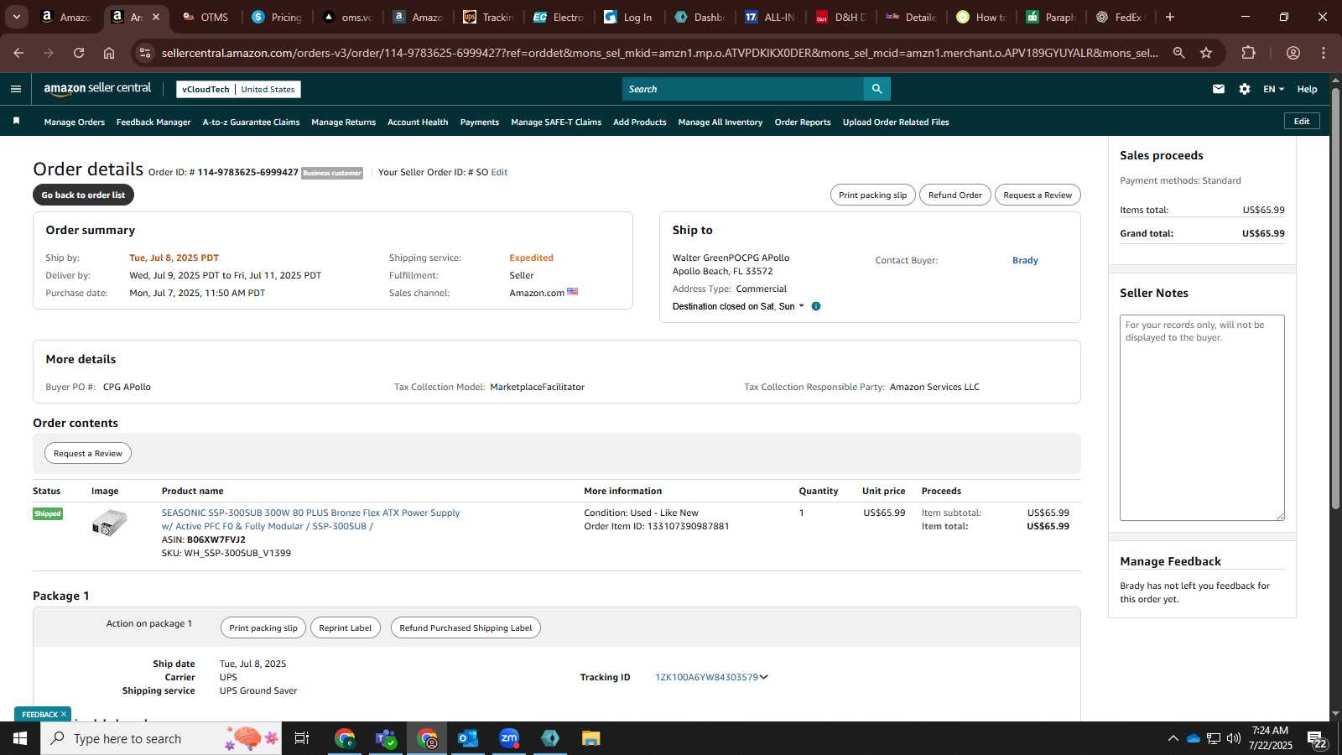Focus the Seller Notes text area
This screenshot has width=1342, height=755.
click(x=1202, y=418)
